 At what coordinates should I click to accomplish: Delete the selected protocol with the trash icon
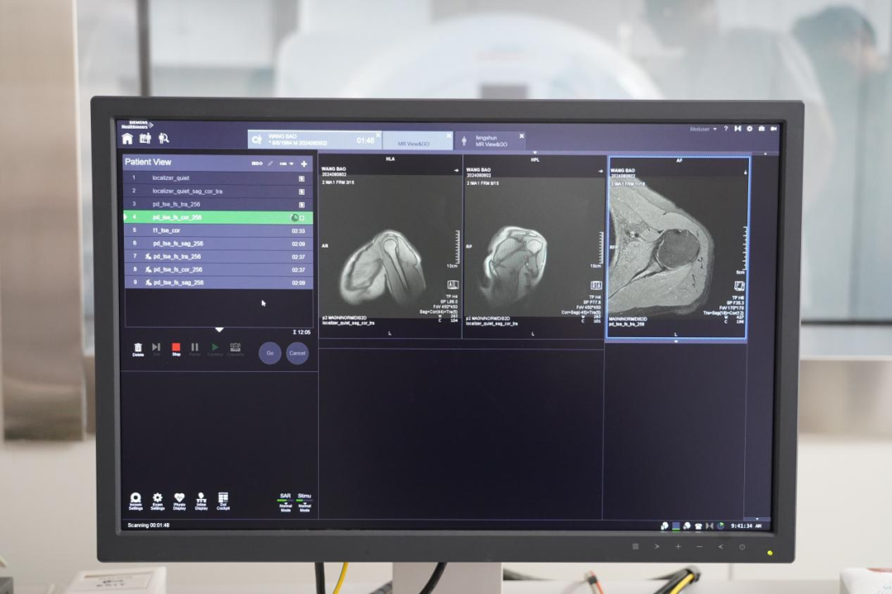(138, 349)
